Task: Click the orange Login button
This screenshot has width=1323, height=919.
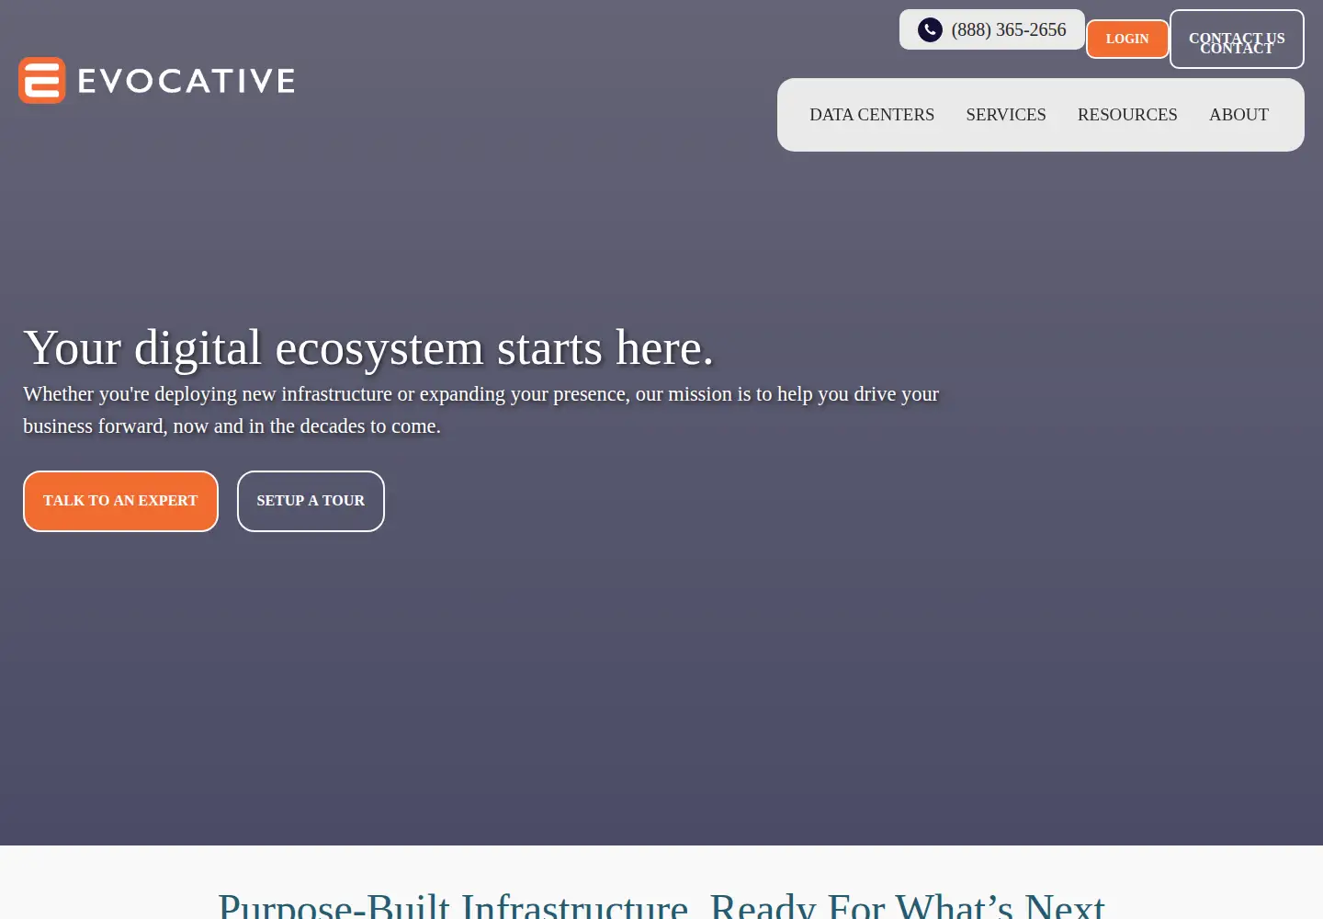Action: 1127,39
